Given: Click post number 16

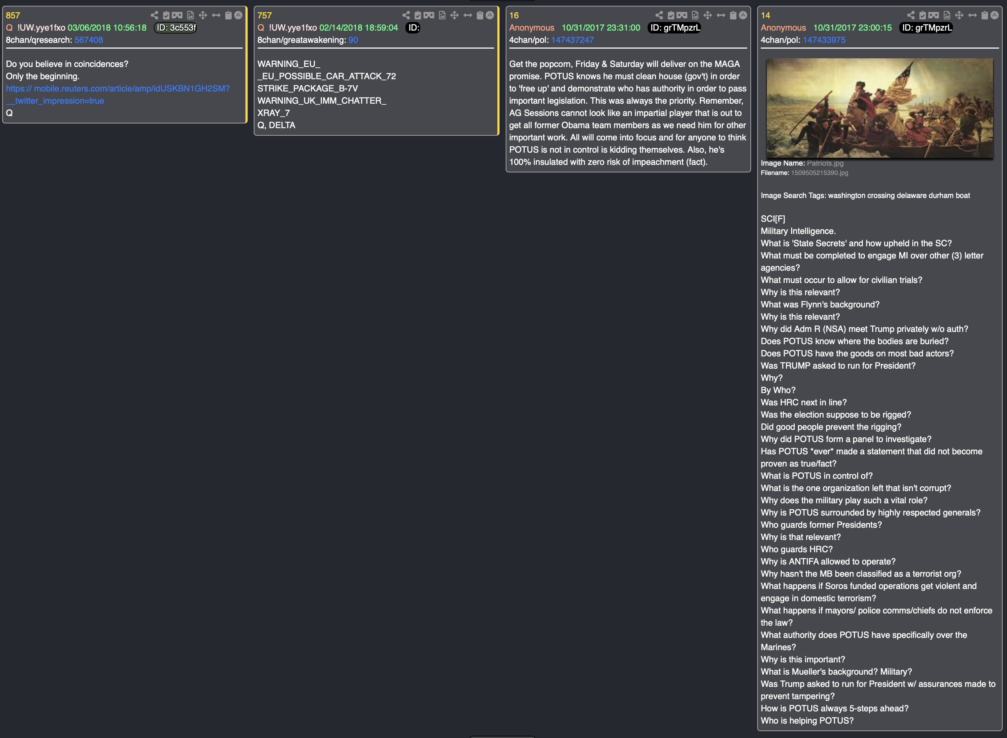Looking at the screenshot, I should [x=514, y=15].
